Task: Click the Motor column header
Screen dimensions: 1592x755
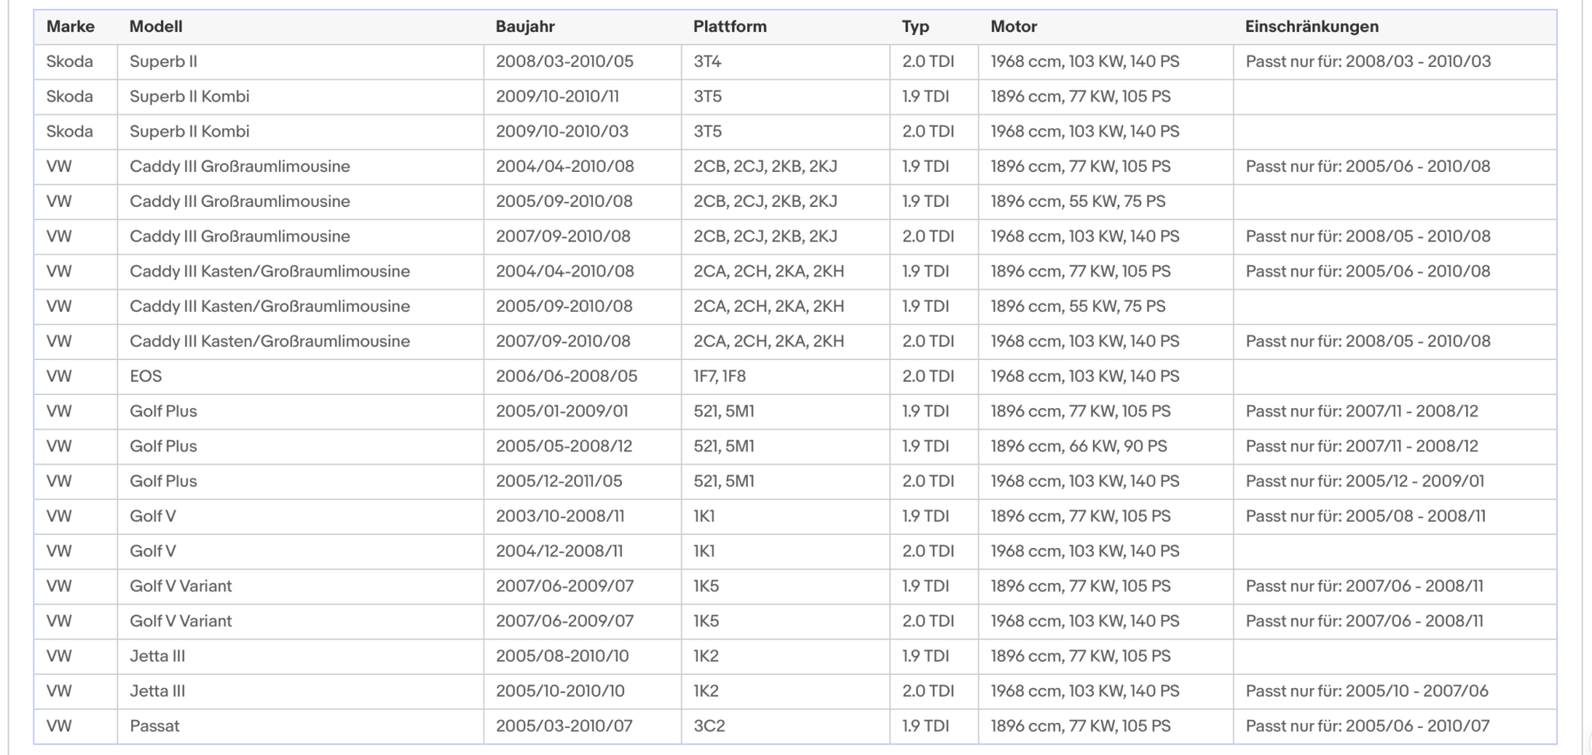Action: pos(1014,27)
